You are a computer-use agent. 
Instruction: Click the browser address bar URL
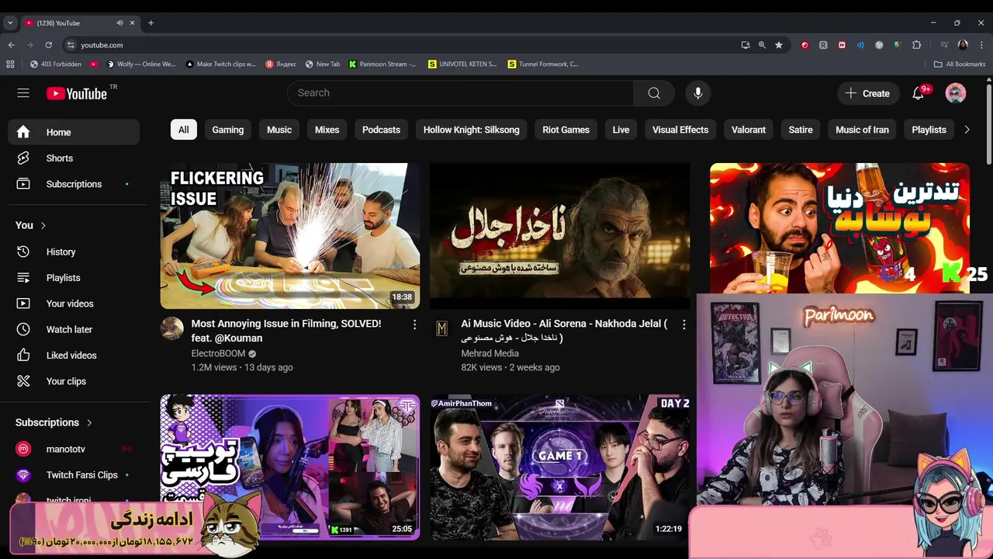pyautogui.click(x=102, y=45)
